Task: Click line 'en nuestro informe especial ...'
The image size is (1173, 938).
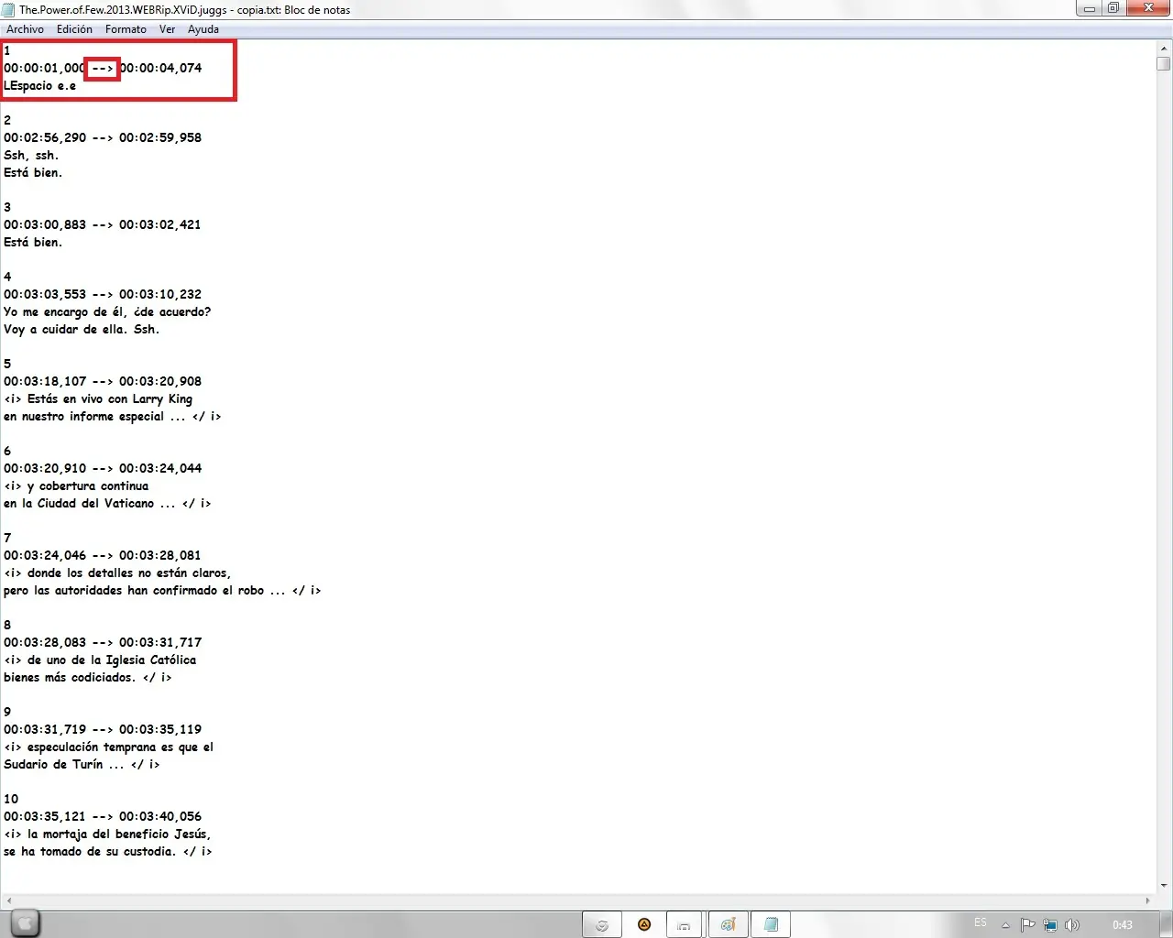Action: [94, 417]
